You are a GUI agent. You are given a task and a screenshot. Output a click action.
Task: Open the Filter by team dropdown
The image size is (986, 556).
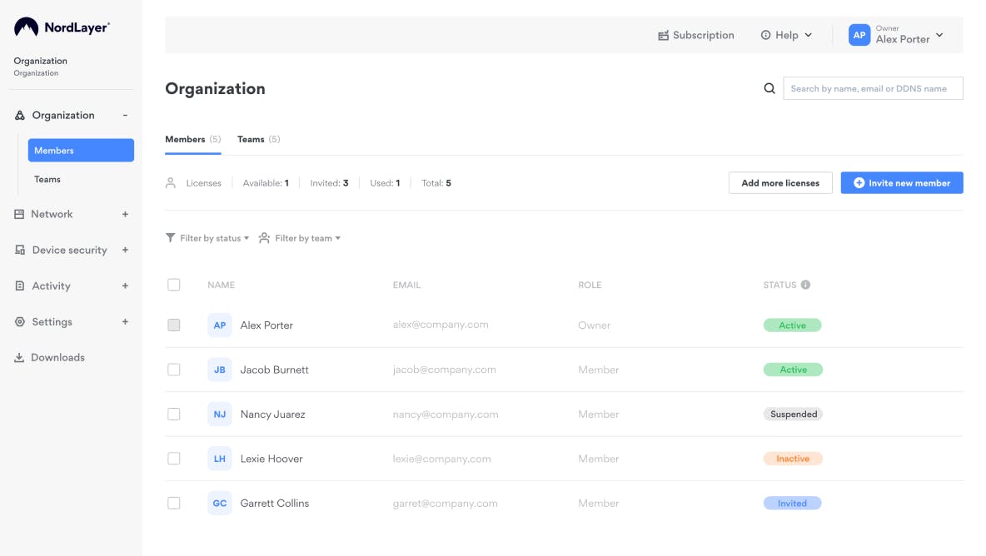pos(301,238)
